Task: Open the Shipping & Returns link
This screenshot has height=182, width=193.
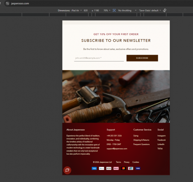Action: 141,140
